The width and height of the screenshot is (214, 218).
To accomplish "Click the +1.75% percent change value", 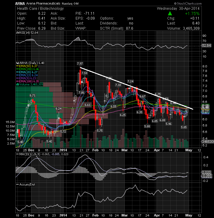I will (192, 13).
